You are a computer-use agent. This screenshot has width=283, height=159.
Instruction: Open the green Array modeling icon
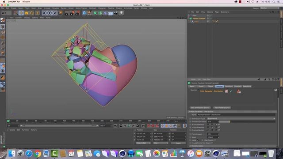[100, 13]
